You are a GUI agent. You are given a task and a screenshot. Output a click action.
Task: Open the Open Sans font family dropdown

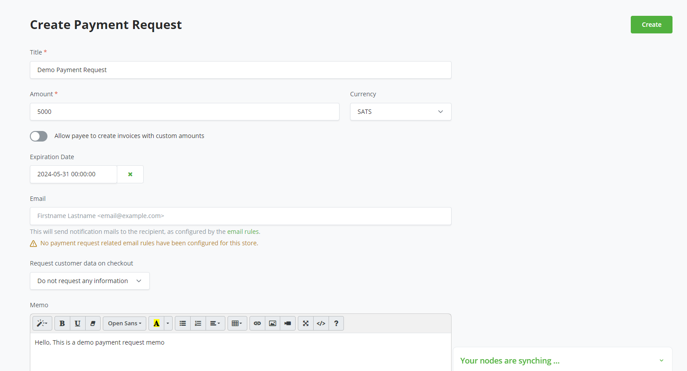coord(124,323)
